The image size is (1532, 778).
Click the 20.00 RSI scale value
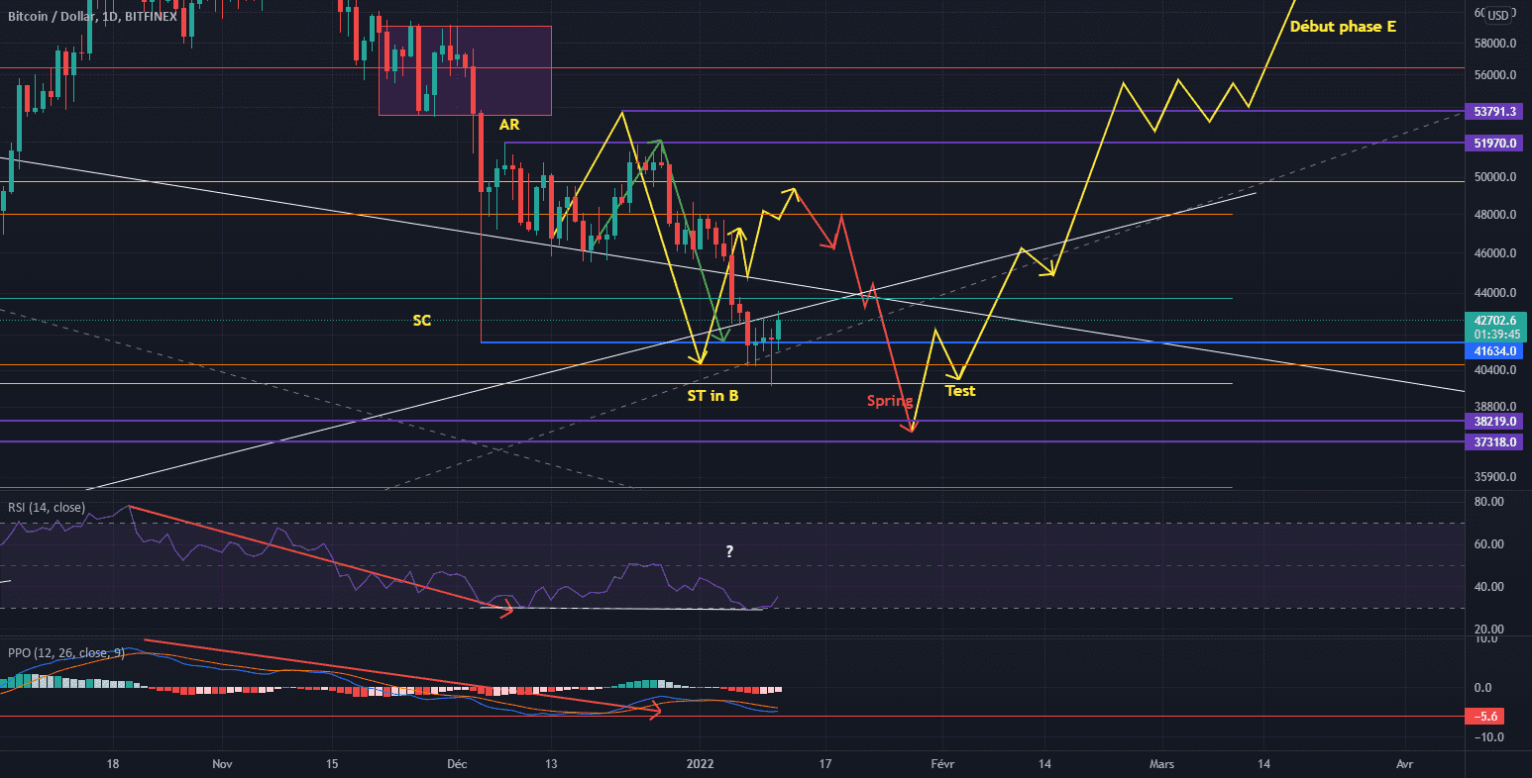point(1489,630)
